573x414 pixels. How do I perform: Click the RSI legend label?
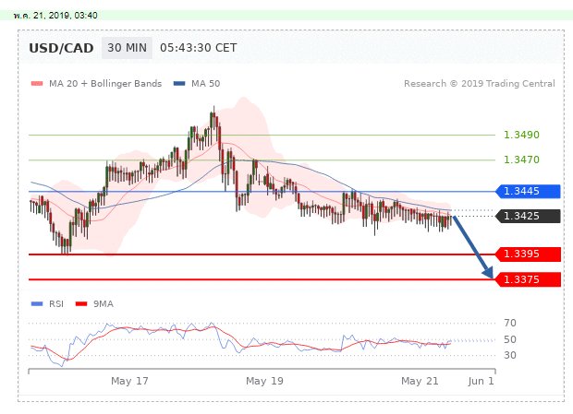56,304
